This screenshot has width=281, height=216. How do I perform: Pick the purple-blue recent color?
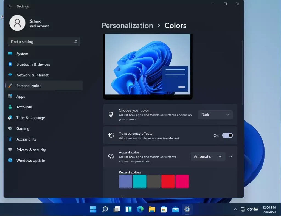click(125, 181)
